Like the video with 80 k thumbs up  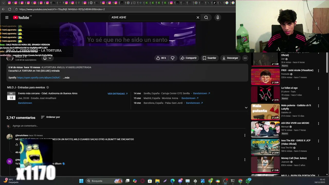161,58
